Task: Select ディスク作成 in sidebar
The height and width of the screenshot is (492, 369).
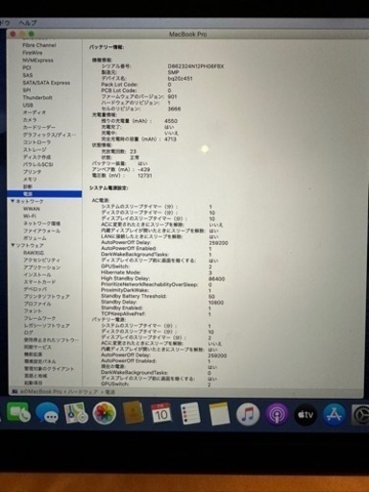Action: (37, 157)
